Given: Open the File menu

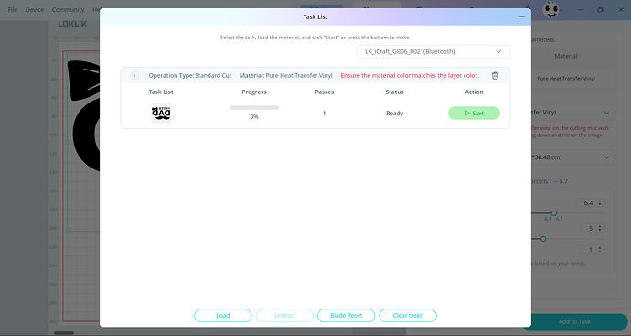Looking at the screenshot, I should [x=13, y=10].
